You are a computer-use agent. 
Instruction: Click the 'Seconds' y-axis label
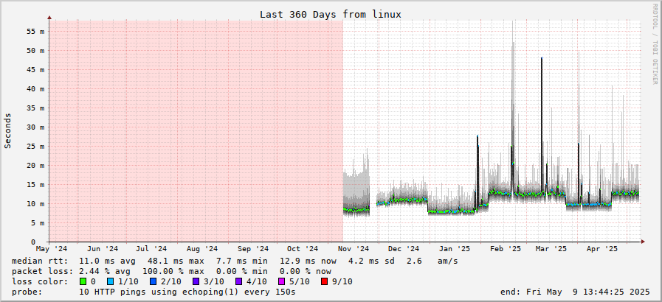tap(7, 130)
